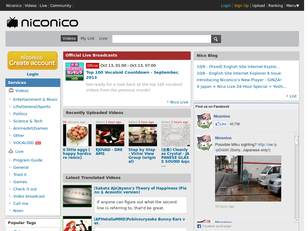308x231 pixels.
Task: Open Live in the top navigation
Action: [x=43, y=5]
